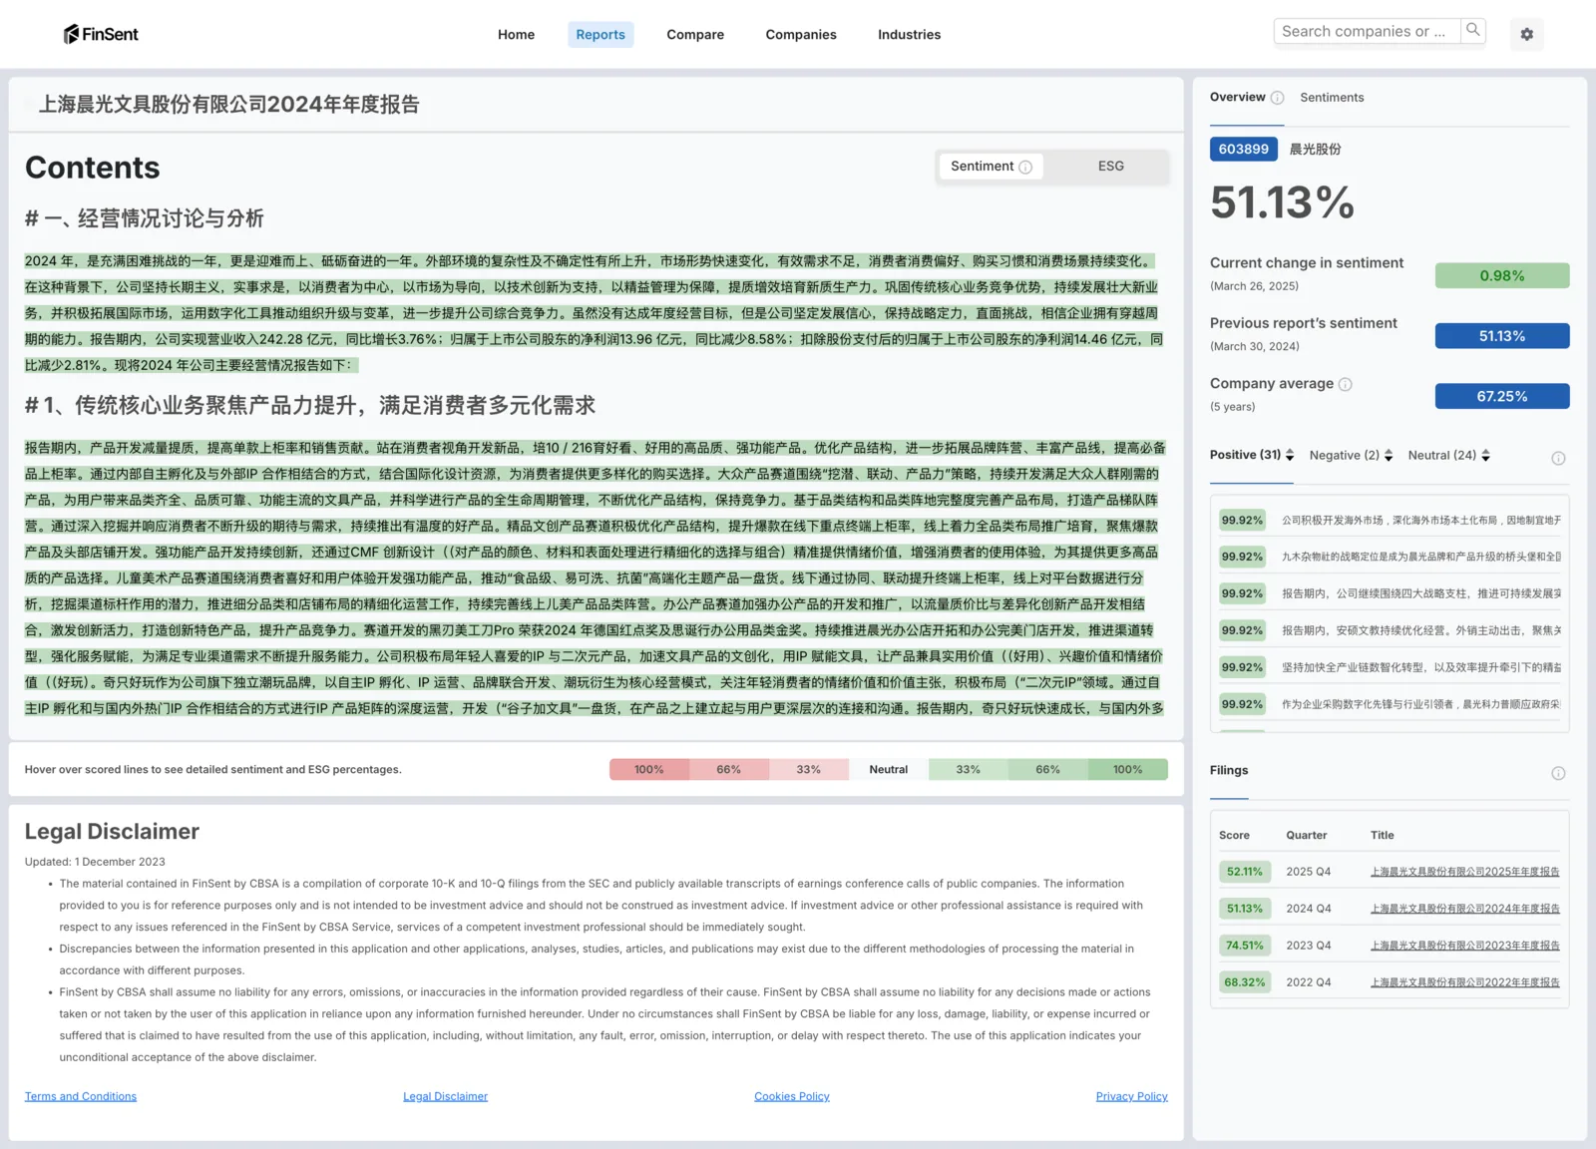Open the 2022 Q4 annual report filing link
This screenshot has height=1149, width=1596.
1464,982
